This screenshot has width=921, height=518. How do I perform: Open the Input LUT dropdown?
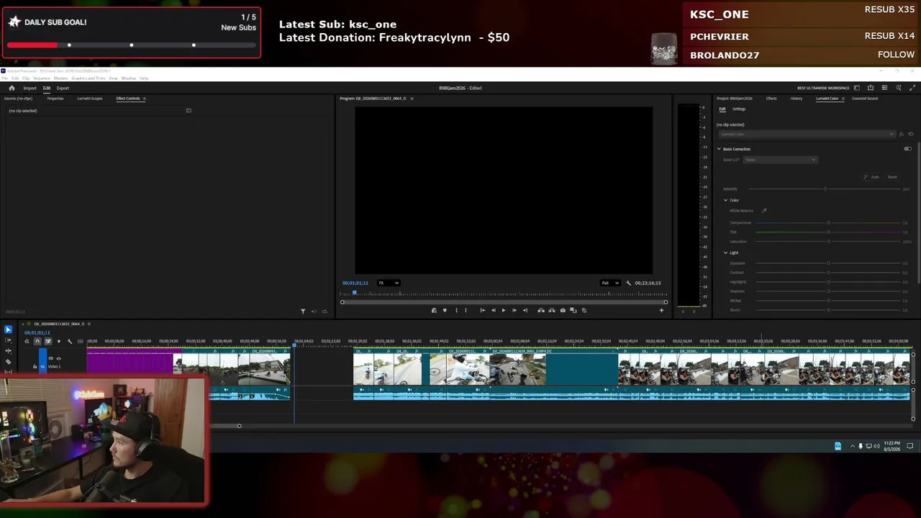(781, 160)
